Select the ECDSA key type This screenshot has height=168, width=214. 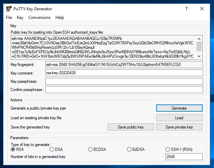coord(90,149)
